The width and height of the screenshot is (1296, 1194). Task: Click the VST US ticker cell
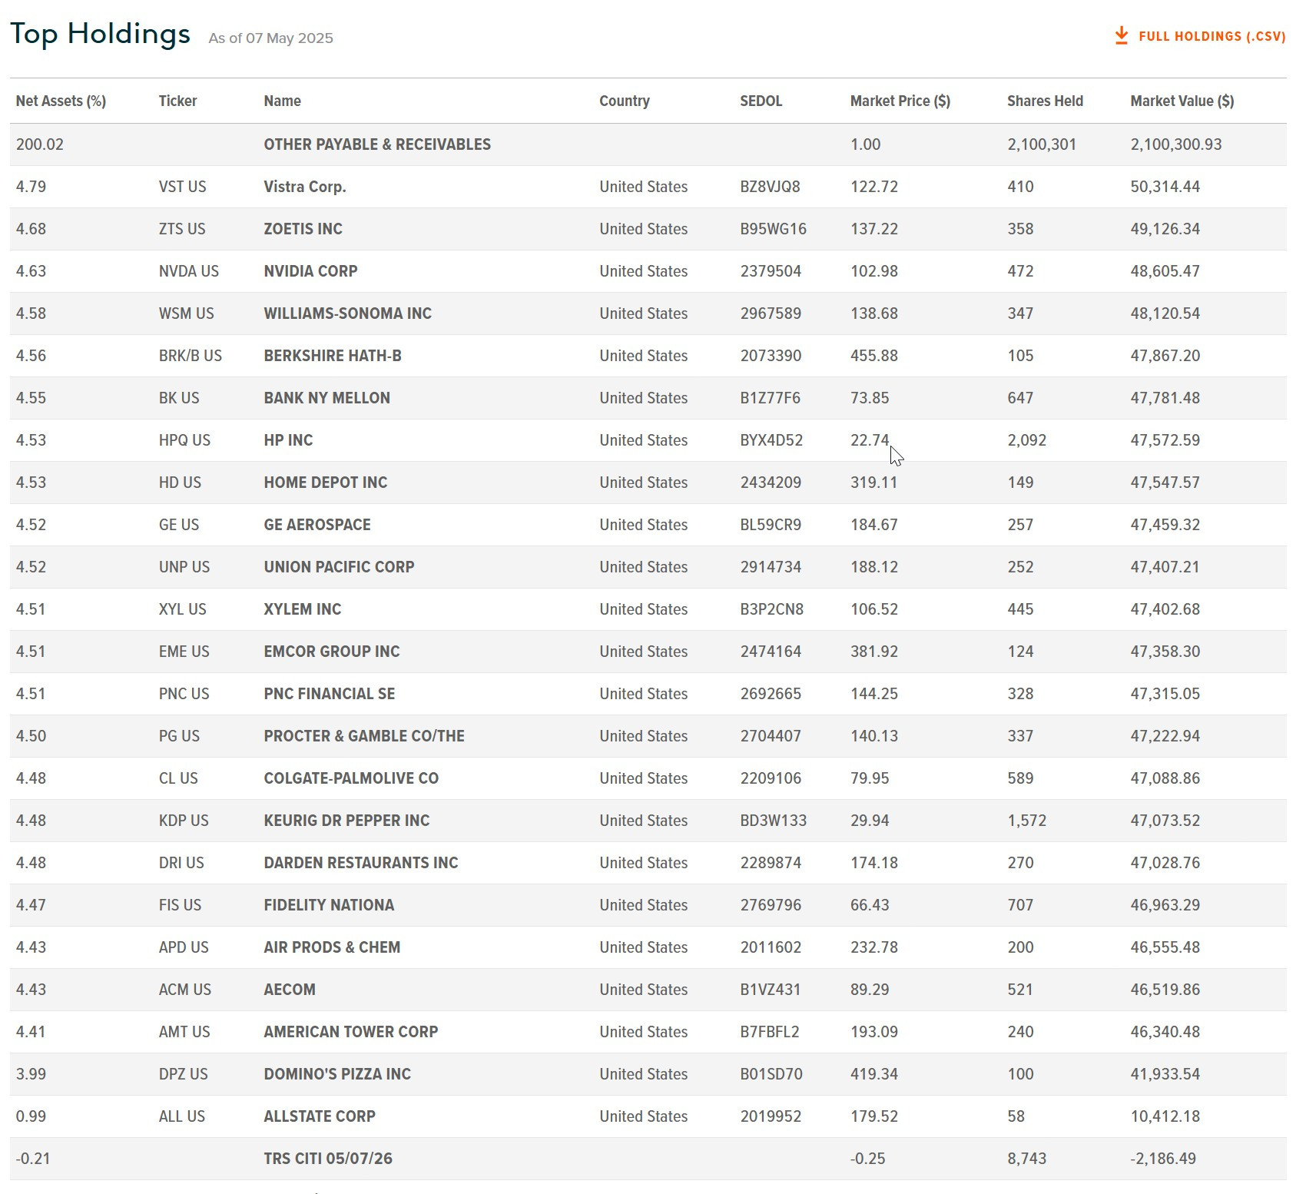click(x=182, y=187)
